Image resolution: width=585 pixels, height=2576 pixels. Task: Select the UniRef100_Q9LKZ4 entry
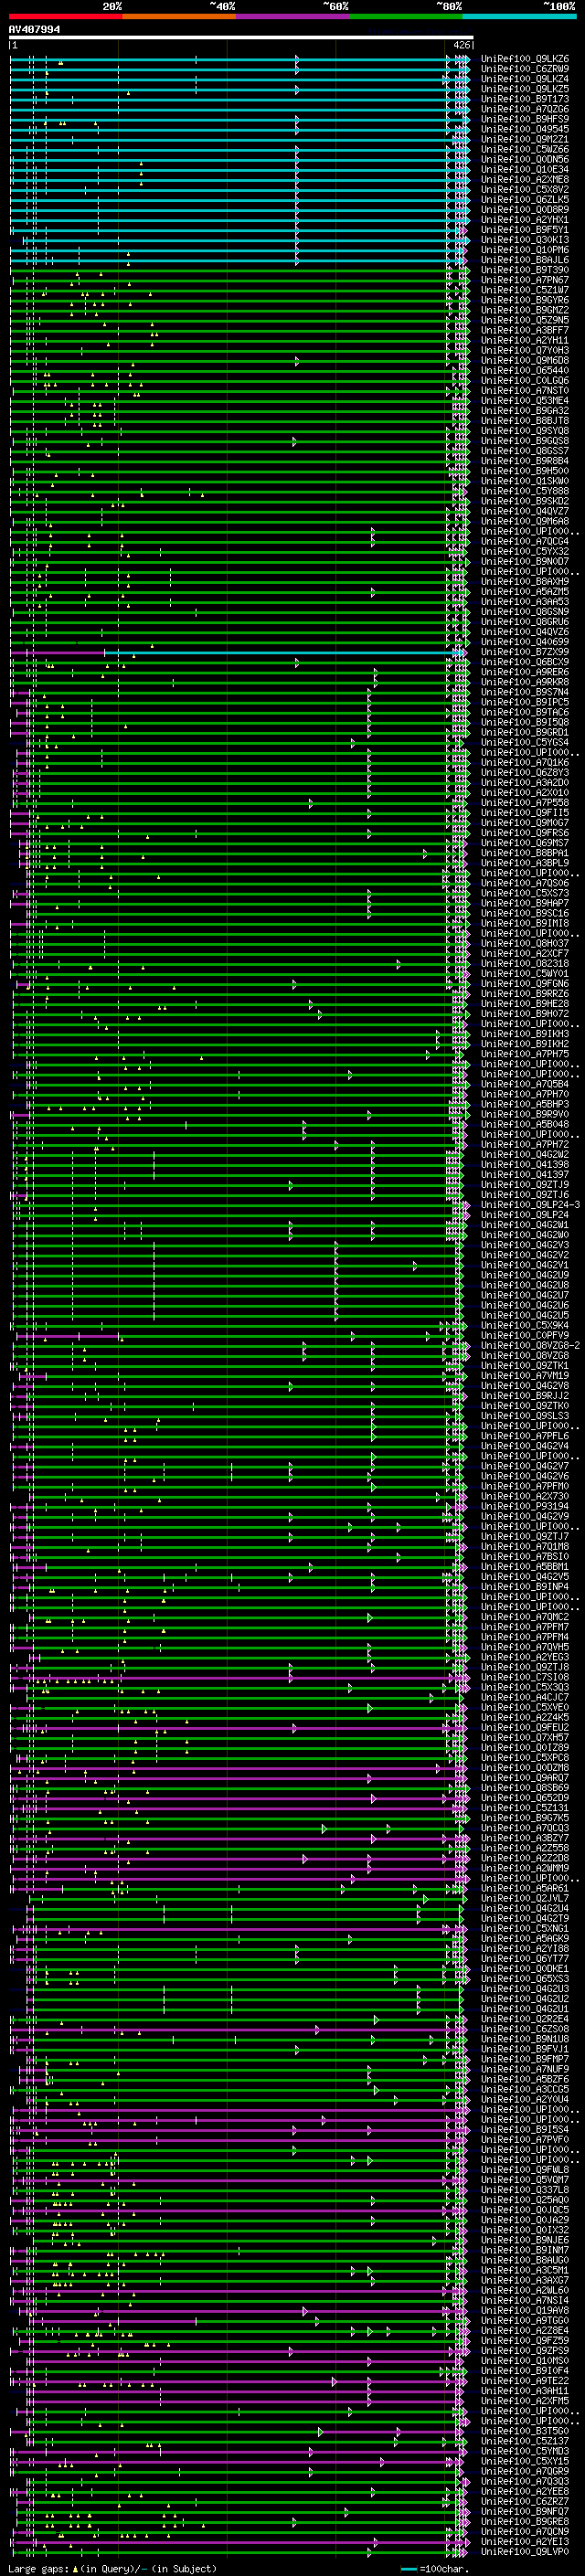525,79
